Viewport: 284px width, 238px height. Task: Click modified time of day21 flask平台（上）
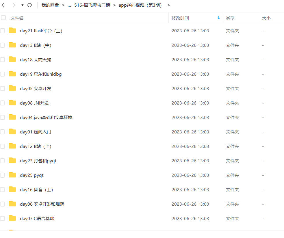point(190,31)
